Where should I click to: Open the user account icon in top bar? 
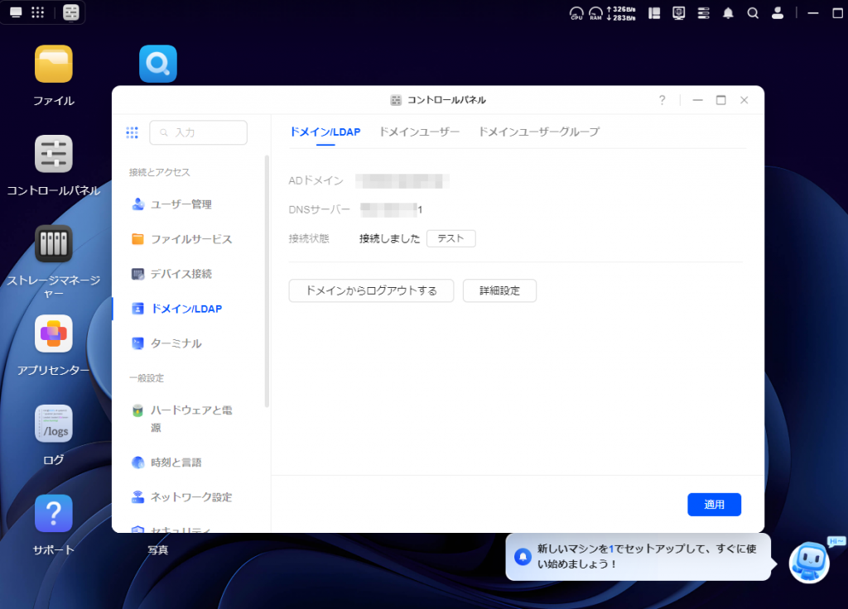click(777, 12)
